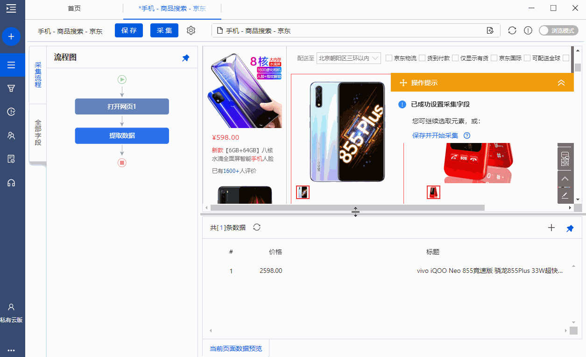
Task: Check the 京东国际 checkbox
Action: pos(494,58)
